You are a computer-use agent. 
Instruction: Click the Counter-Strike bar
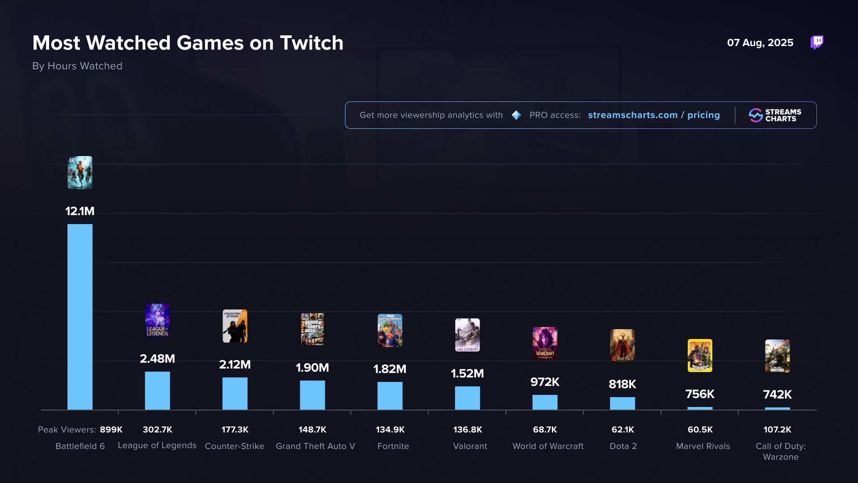click(x=235, y=394)
